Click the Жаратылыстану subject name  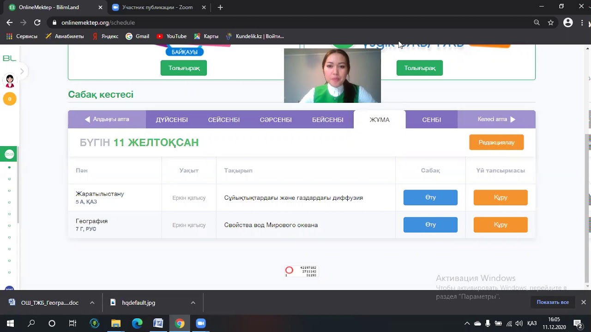pyautogui.click(x=100, y=194)
